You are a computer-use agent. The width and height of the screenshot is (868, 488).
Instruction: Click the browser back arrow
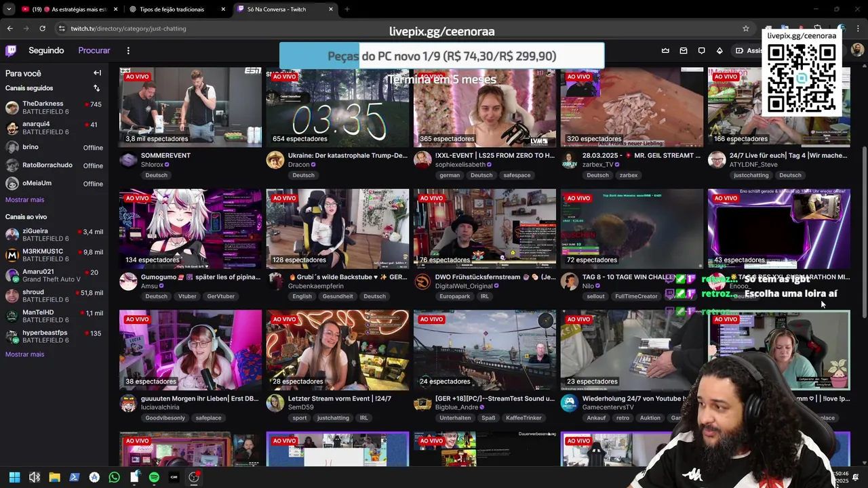click(9, 28)
